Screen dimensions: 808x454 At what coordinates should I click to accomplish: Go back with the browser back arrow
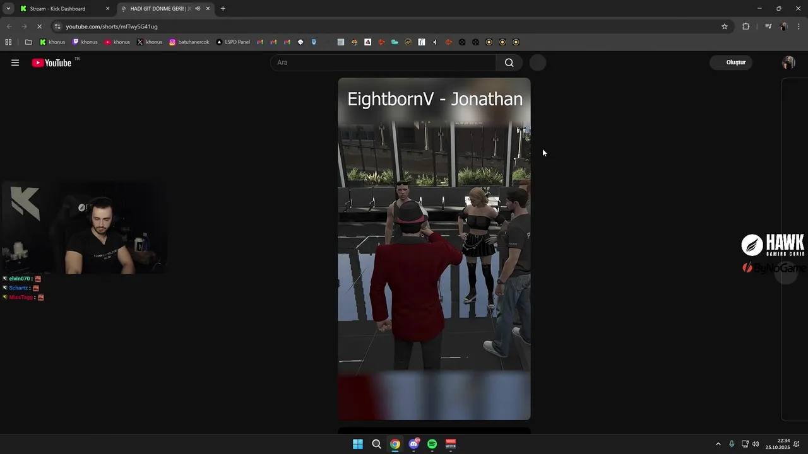pos(9,26)
